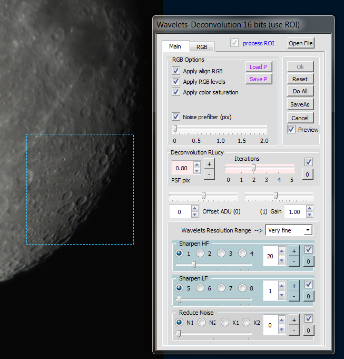
Task: Select the Main tab
Action: pos(175,46)
